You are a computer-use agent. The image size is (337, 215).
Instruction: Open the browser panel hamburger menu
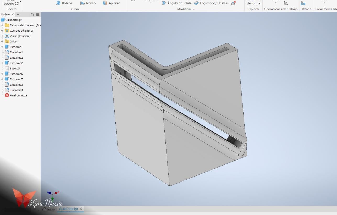(x=38, y=14)
